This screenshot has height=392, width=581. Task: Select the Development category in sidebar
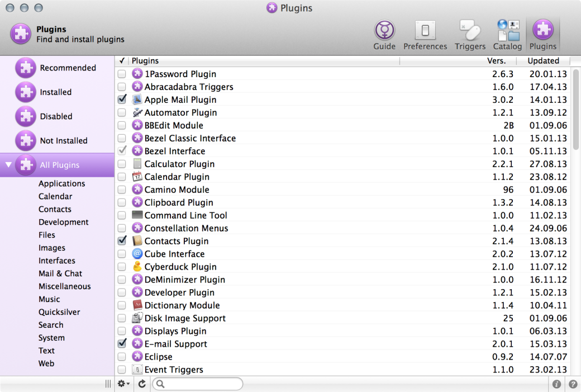tap(63, 222)
